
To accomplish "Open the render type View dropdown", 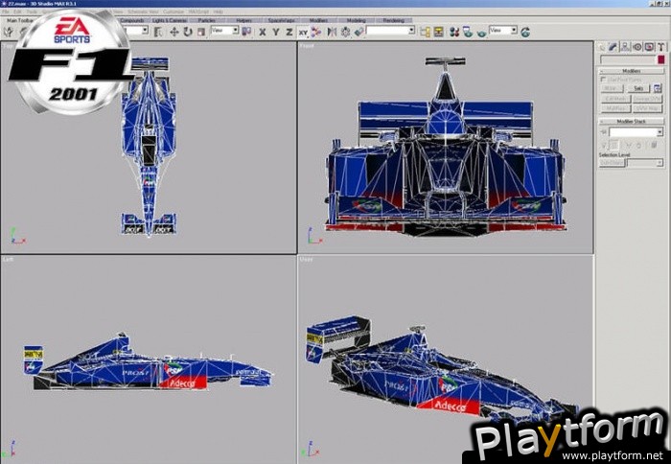I will coord(503,31).
